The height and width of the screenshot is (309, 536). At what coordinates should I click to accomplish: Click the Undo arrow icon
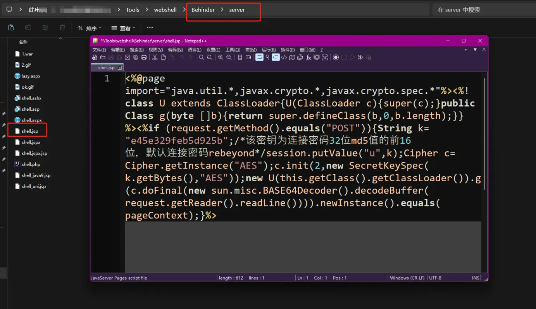(x=182, y=57)
